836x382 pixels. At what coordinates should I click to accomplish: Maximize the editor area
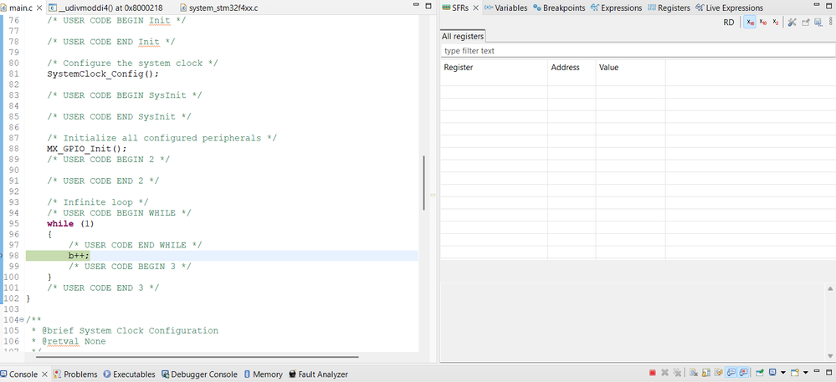tap(428, 6)
